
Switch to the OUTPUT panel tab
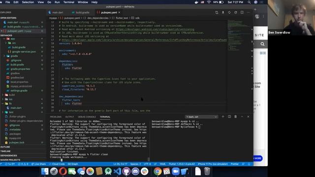point(69,117)
